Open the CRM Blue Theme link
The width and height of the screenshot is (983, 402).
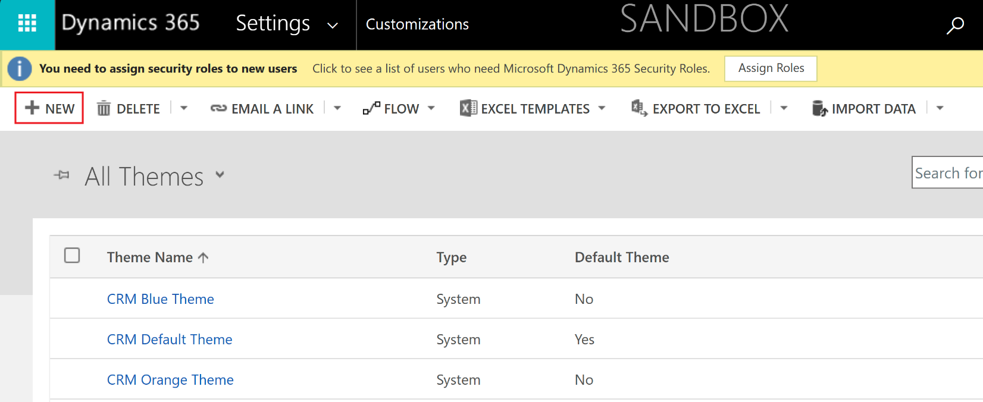pyautogui.click(x=161, y=299)
